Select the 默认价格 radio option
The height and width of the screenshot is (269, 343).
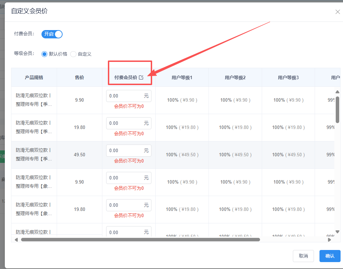pos(44,54)
